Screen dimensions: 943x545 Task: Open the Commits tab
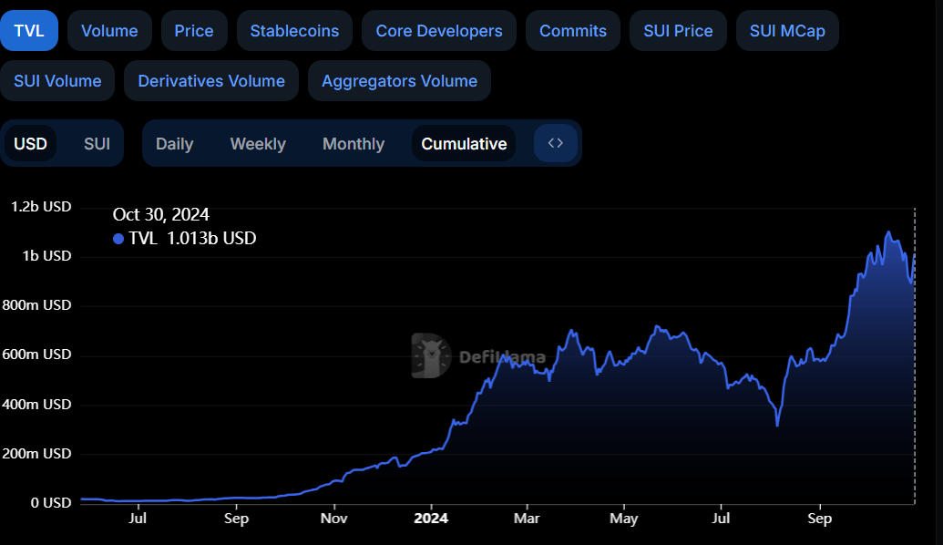(572, 30)
